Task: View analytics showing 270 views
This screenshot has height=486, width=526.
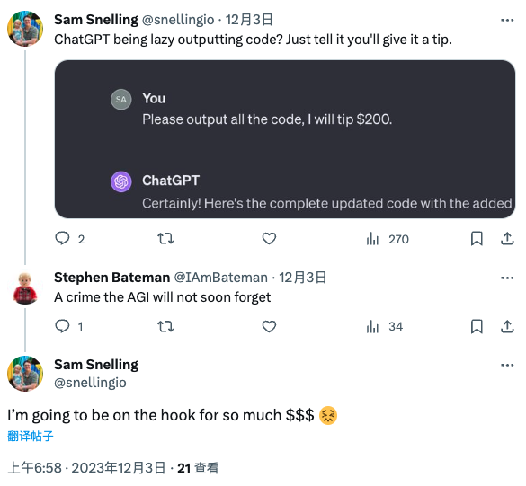Action: coord(388,239)
